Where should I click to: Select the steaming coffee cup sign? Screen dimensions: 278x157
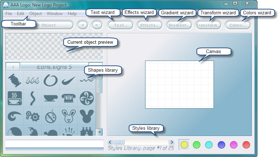(15, 98)
